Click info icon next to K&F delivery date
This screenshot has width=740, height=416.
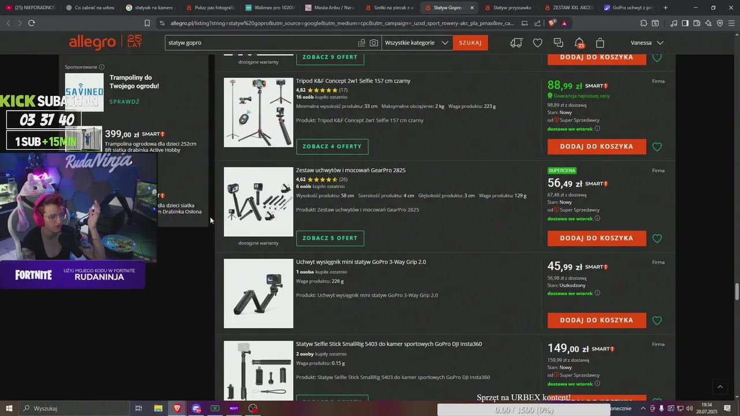[x=597, y=129]
